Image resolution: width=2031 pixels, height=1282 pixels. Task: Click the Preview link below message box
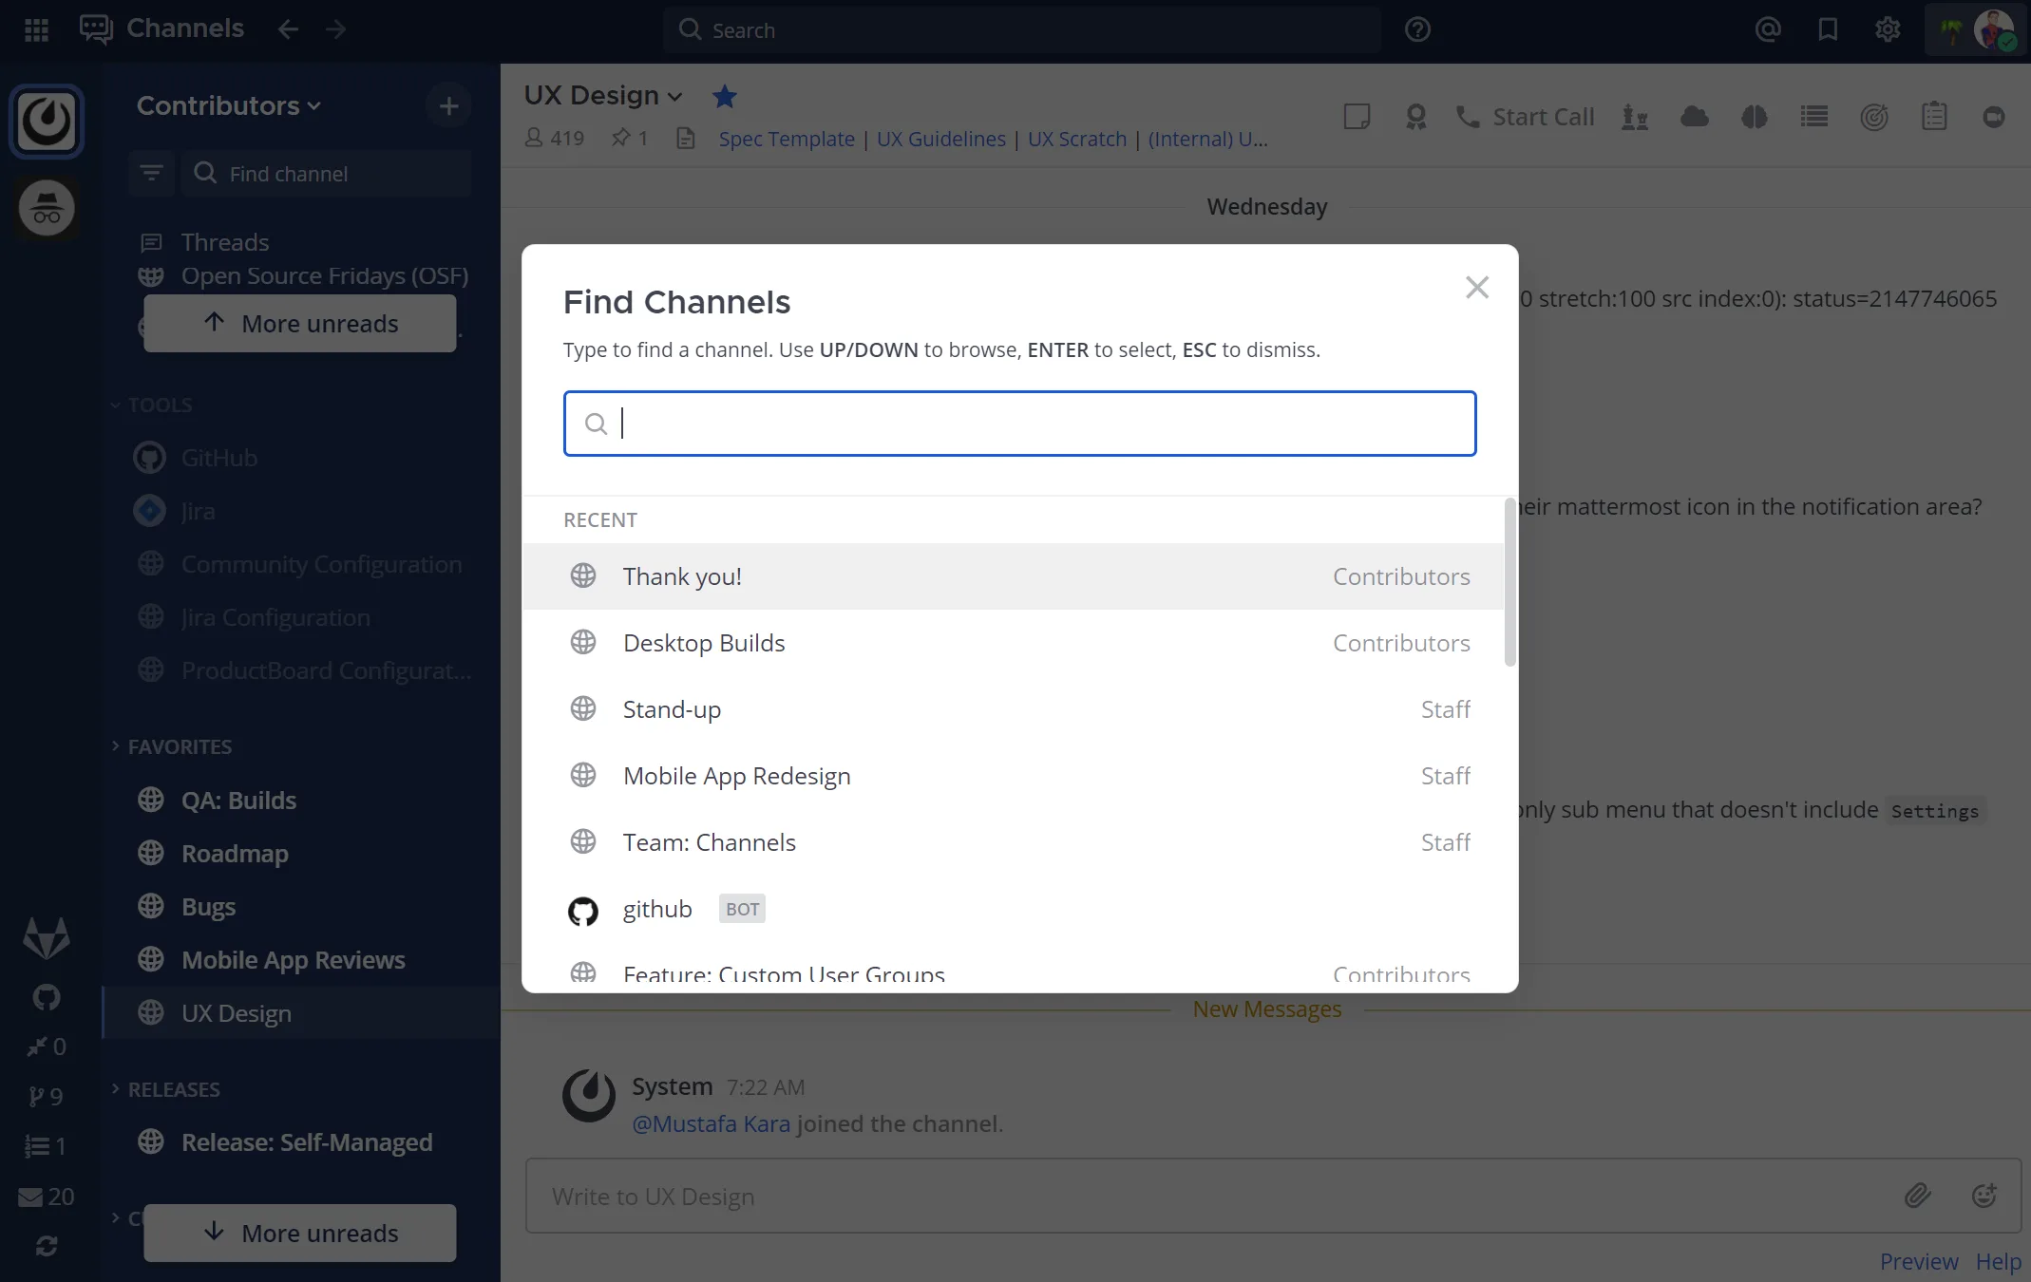click(1918, 1261)
